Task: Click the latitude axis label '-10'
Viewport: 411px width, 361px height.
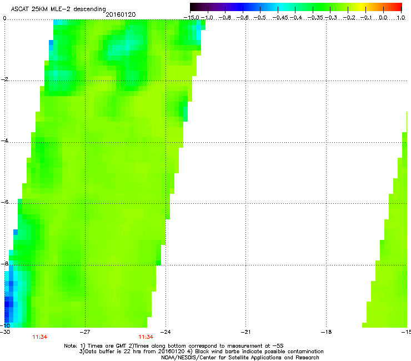Action: [5, 325]
